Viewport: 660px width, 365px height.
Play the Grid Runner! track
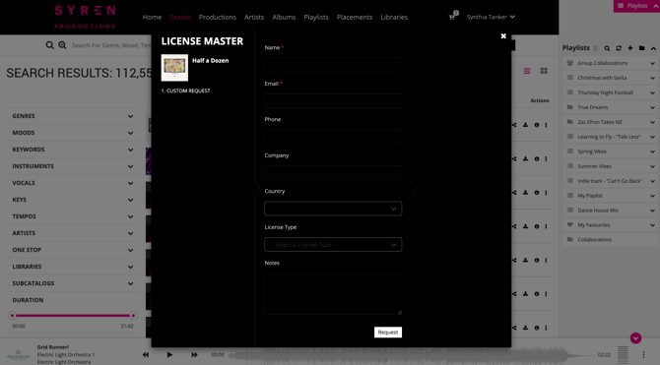pyautogui.click(x=169, y=355)
